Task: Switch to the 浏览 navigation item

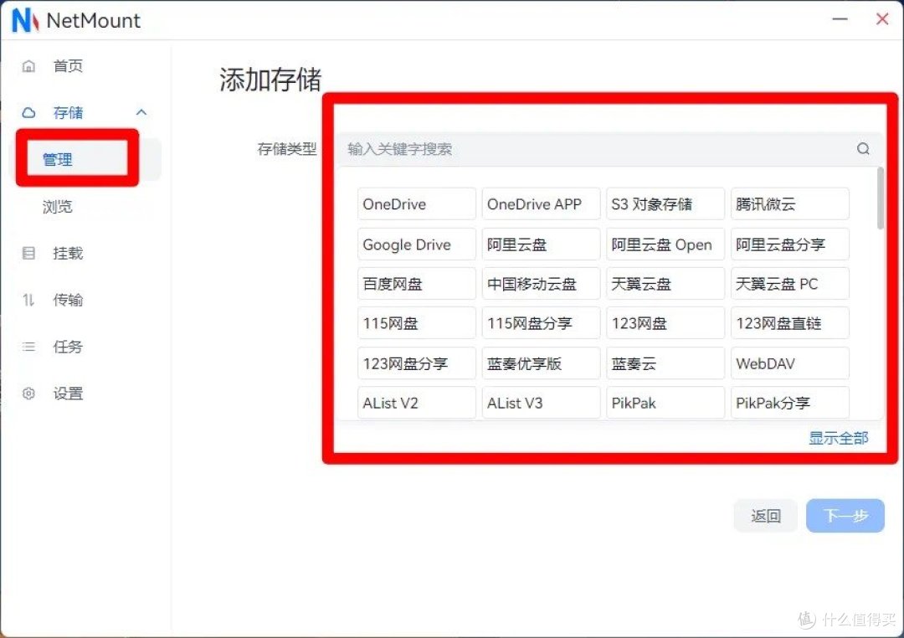Action: point(57,207)
